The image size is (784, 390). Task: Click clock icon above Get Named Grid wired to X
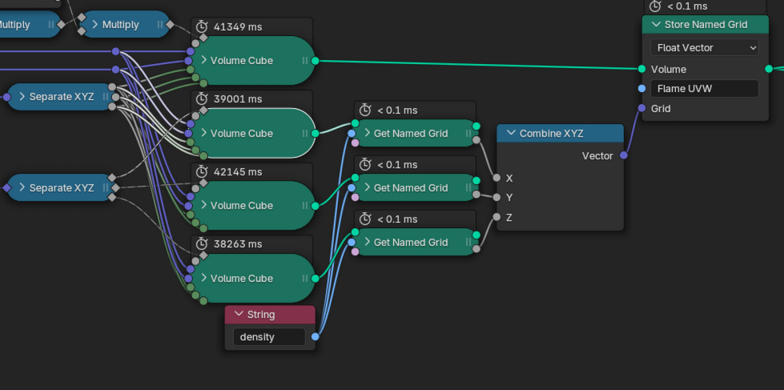tap(365, 110)
